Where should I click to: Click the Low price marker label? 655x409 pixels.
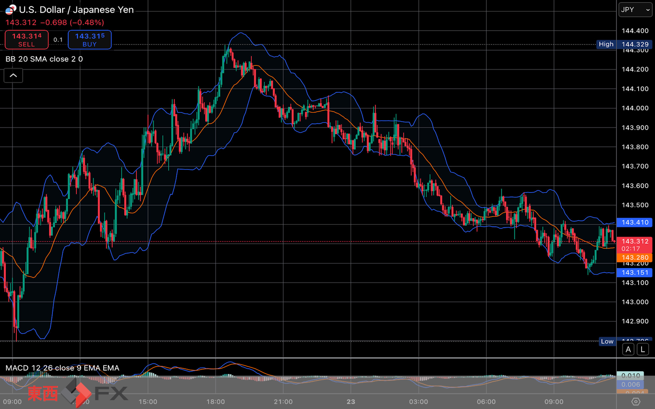pyautogui.click(x=607, y=341)
